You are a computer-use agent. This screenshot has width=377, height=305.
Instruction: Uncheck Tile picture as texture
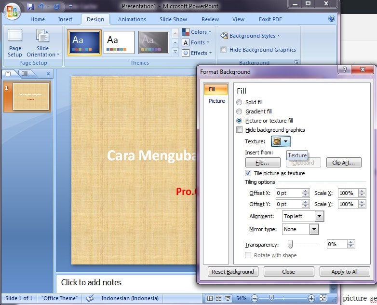pyautogui.click(x=248, y=173)
